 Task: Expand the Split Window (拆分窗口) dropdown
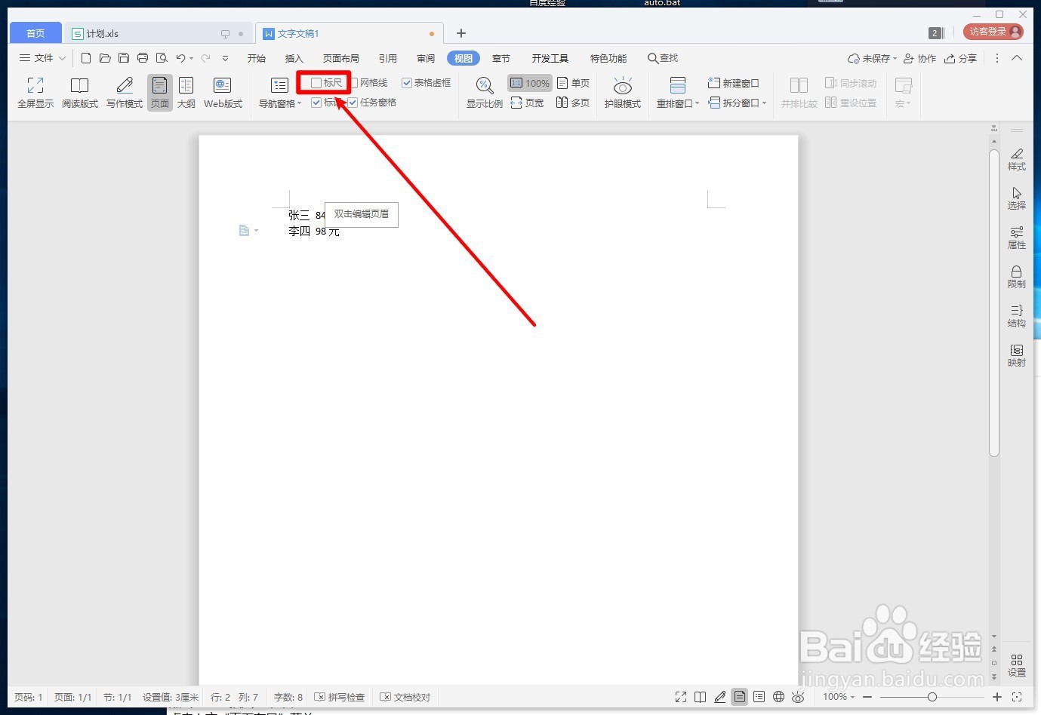coord(764,103)
